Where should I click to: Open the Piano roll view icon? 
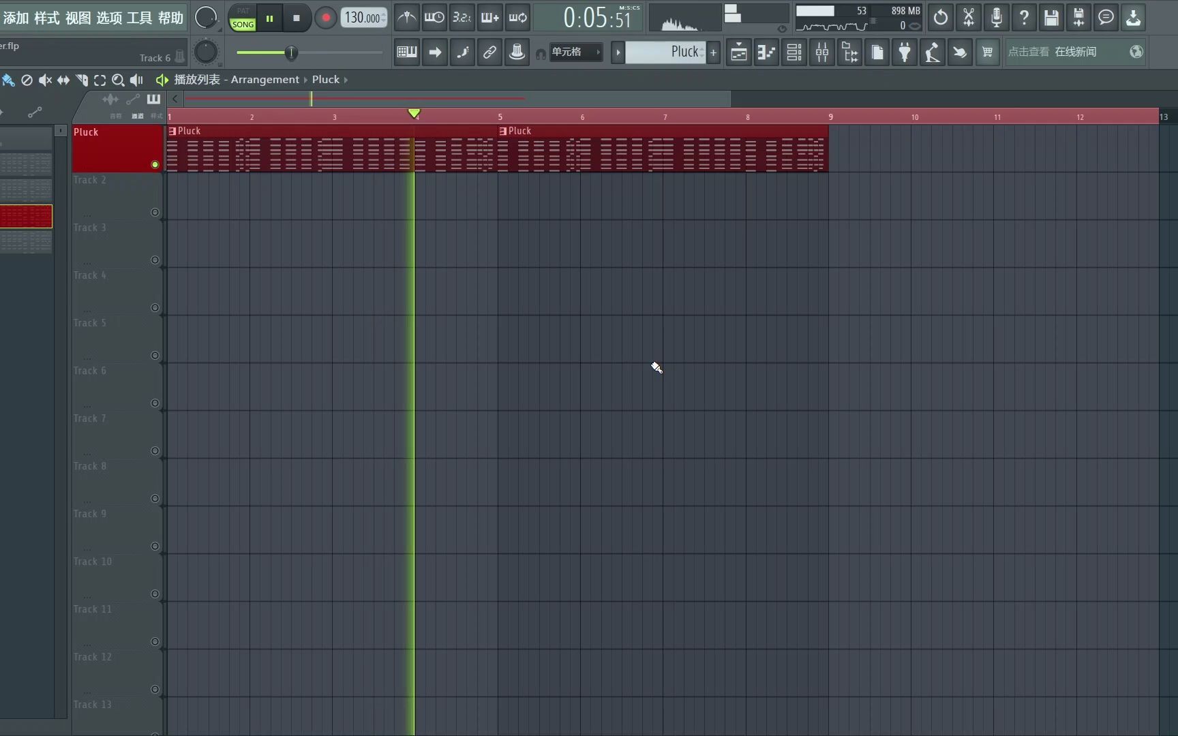(x=766, y=52)
